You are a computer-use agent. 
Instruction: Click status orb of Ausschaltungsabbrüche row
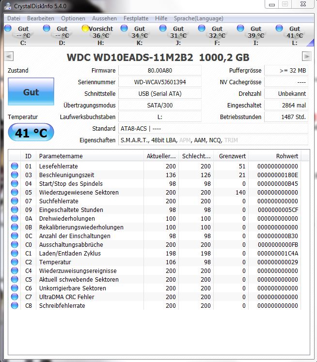click(x=15, y=244)
